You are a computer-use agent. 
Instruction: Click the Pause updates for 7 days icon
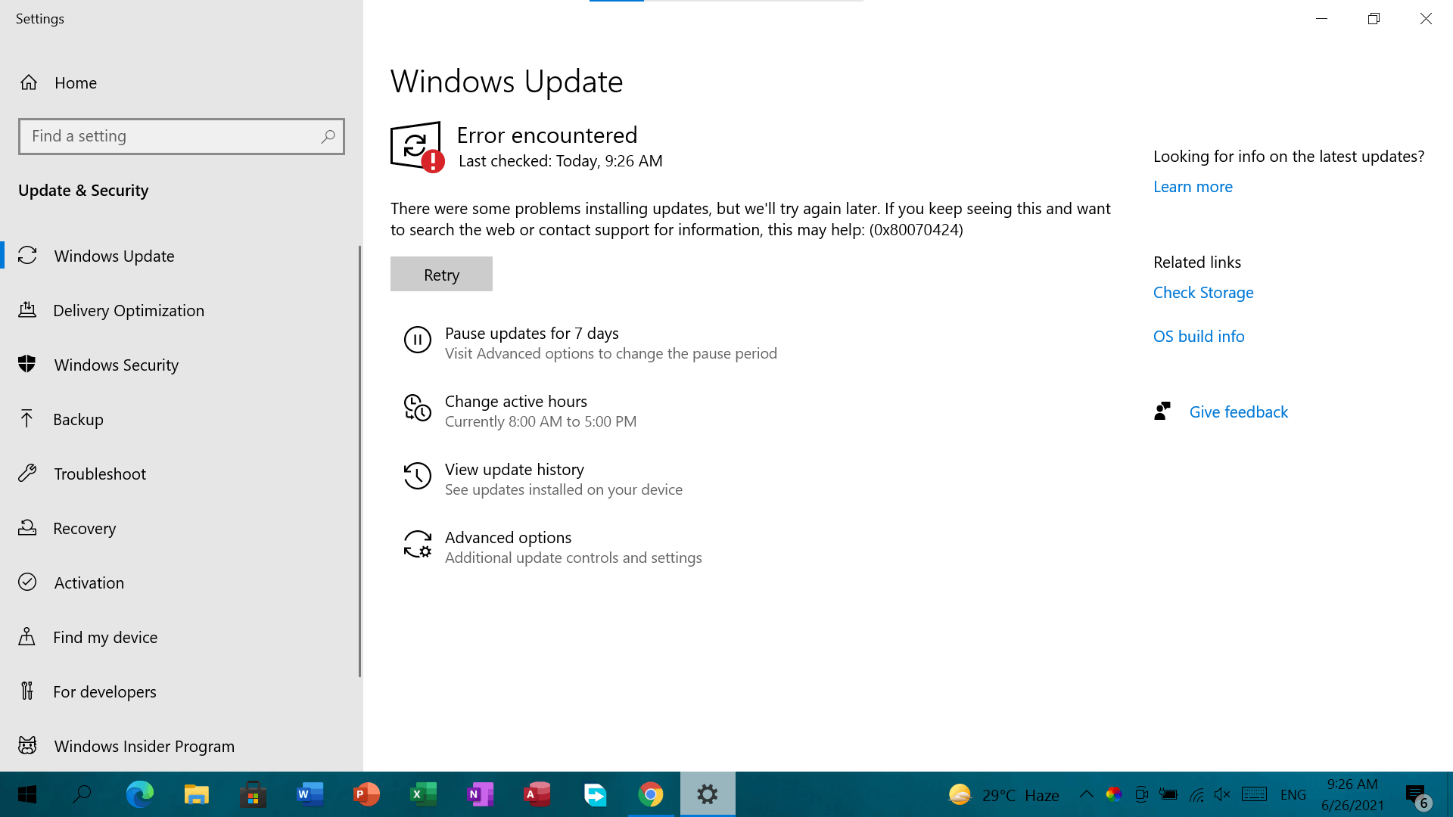pos(417,340)
